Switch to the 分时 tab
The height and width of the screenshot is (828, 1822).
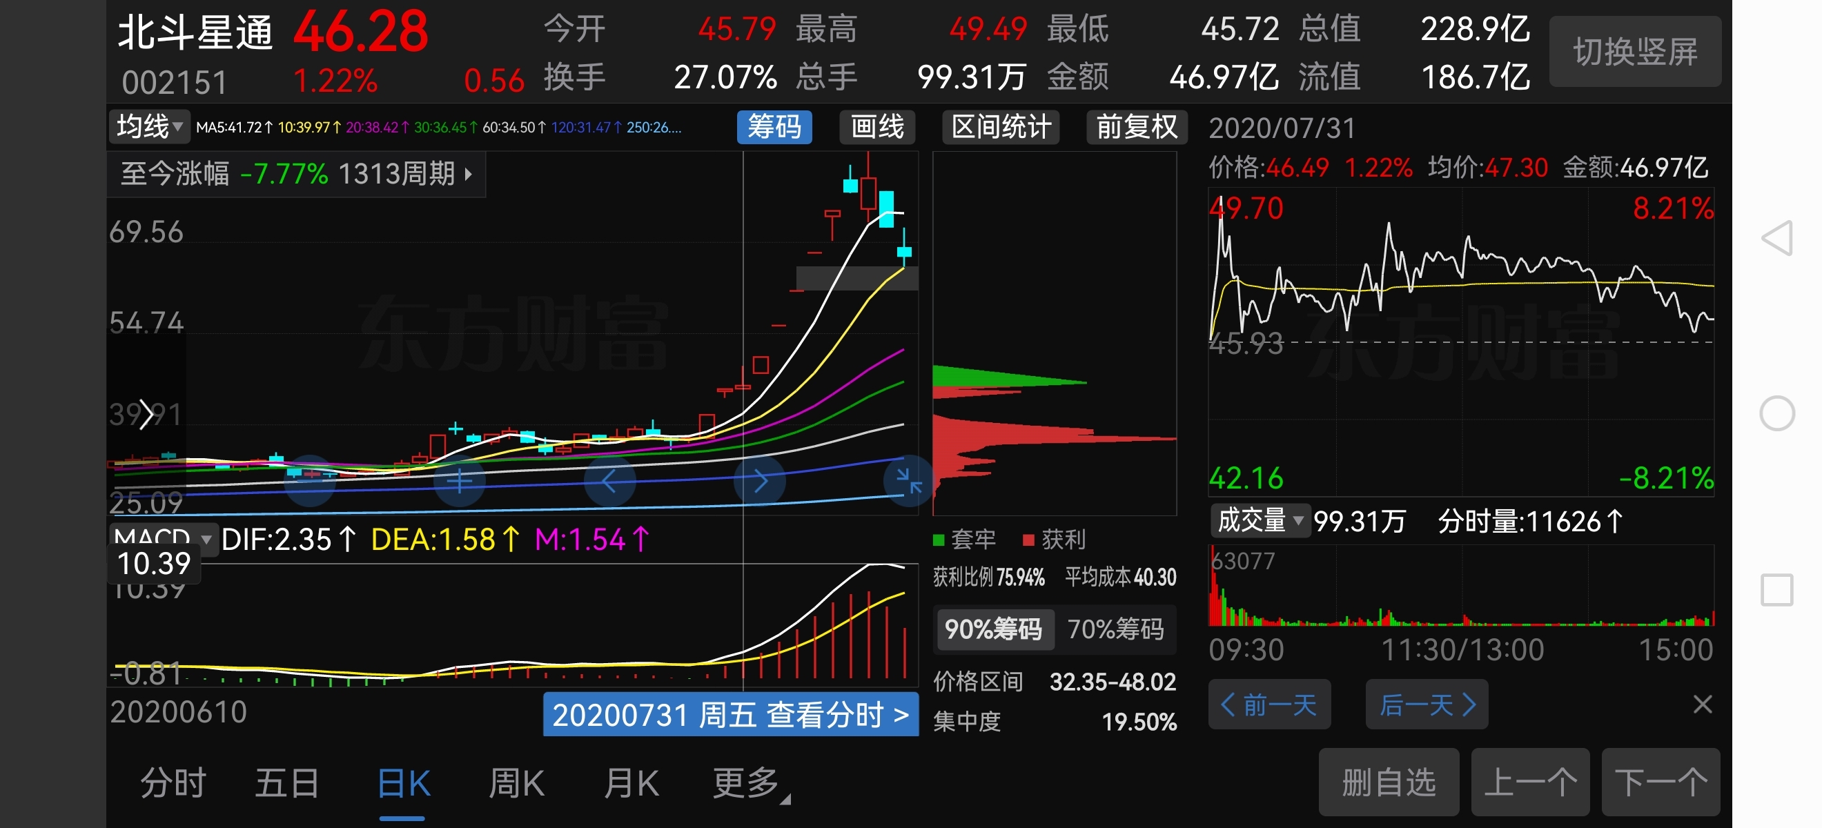(x=173, y=783)
